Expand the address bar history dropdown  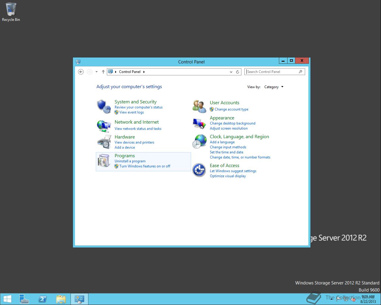point(231,72)
